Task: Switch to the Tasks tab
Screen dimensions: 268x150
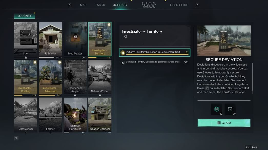Action: tap(100, 5)
